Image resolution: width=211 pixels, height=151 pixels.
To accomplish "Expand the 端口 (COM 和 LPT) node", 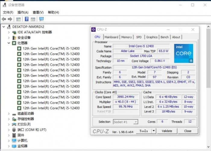I will [x=9, y=130].
